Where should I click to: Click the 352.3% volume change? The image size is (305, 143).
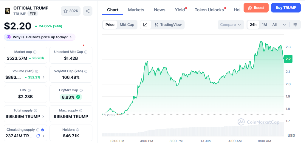(x=32, y=77)
